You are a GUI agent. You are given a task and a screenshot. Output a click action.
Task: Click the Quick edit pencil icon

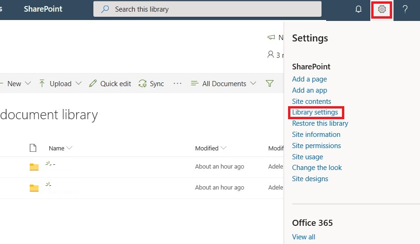pyautogui.click(x=92, y=83)
